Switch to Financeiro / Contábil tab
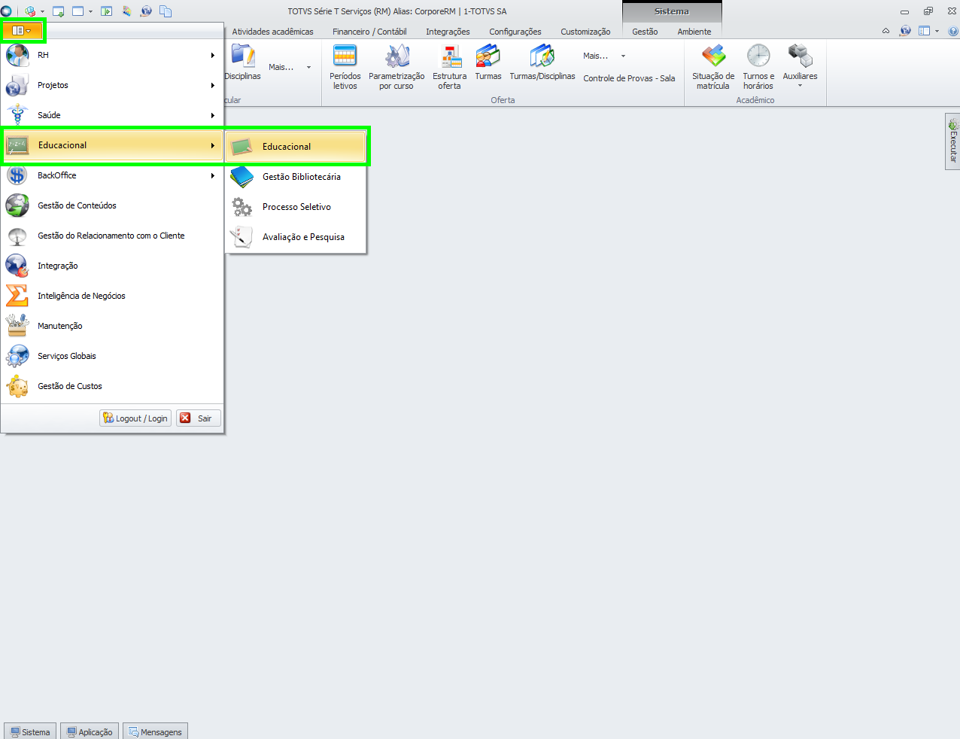This screenshot has width=960, height=739. (369, 32)
